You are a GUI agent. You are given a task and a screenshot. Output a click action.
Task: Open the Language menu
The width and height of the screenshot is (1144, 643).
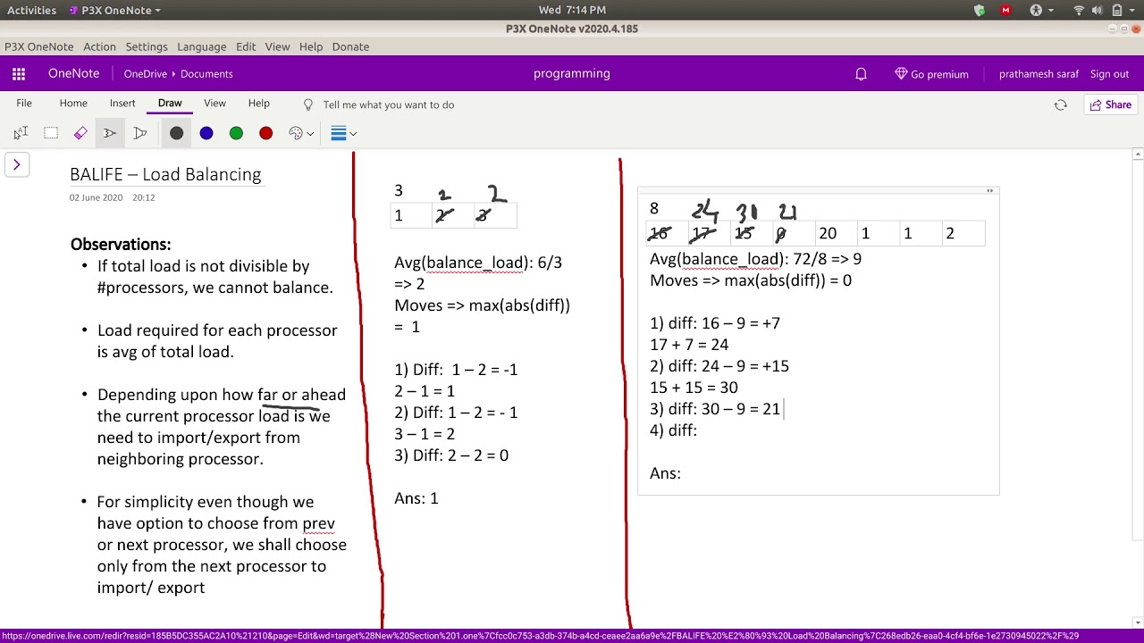[202, 46]
